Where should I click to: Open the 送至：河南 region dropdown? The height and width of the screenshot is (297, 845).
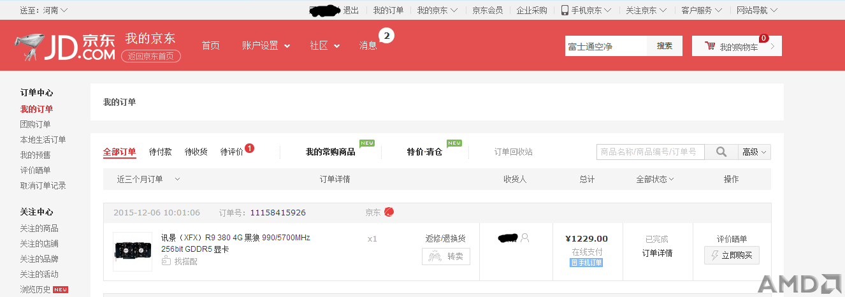[44, 10]
